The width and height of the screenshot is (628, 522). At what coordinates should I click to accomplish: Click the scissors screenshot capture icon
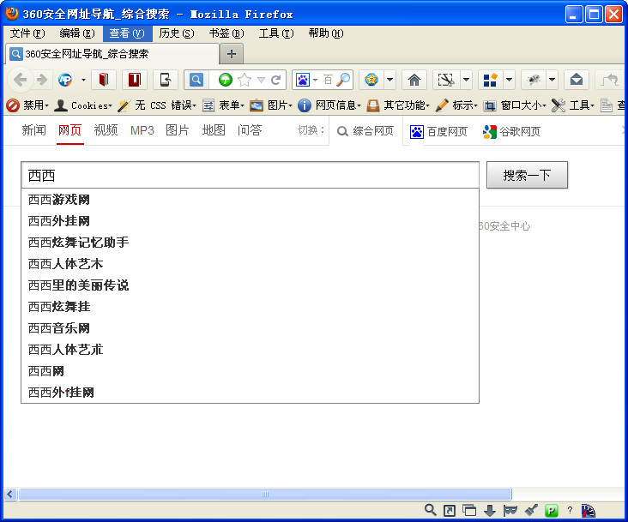446,80
